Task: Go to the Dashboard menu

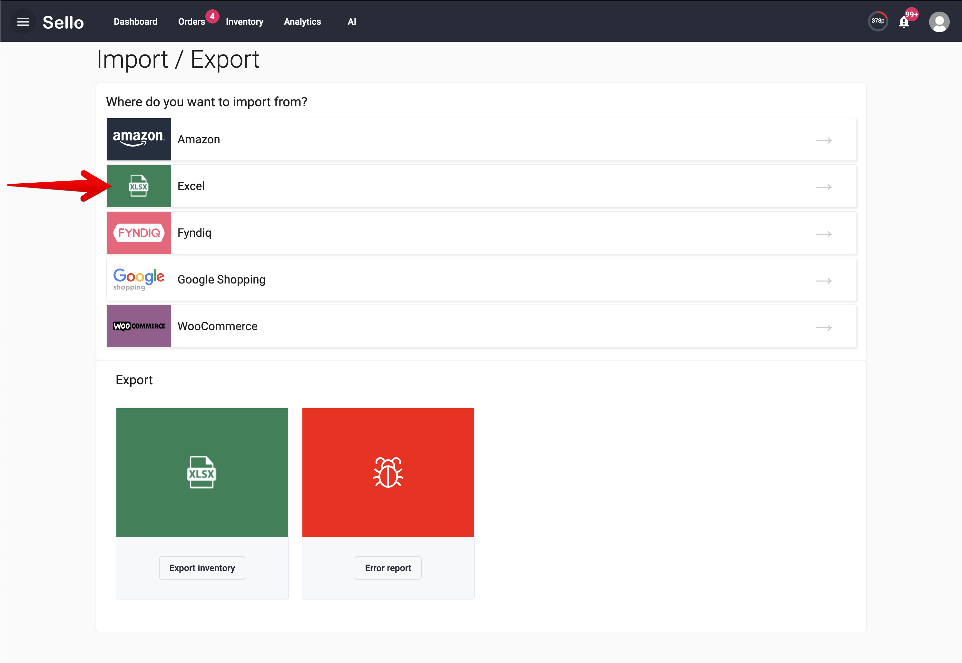Action: [135, 22]
